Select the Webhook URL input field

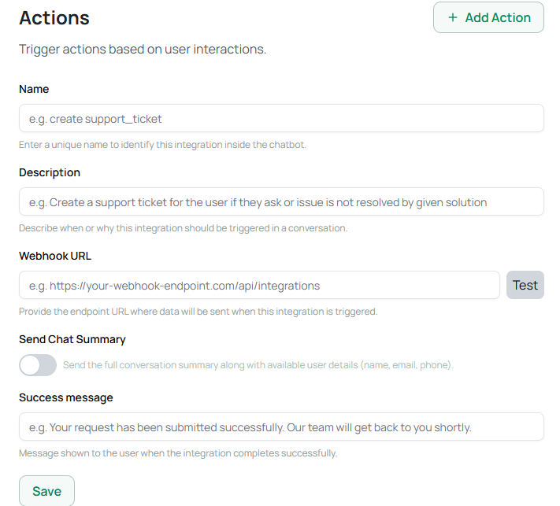[259, 285]
